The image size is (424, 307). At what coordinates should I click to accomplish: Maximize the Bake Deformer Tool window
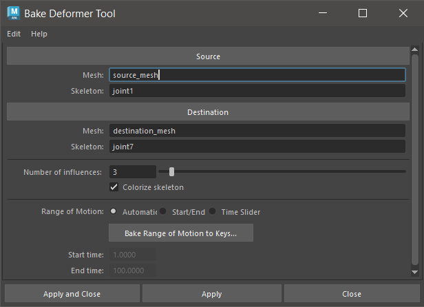point(363,13)
